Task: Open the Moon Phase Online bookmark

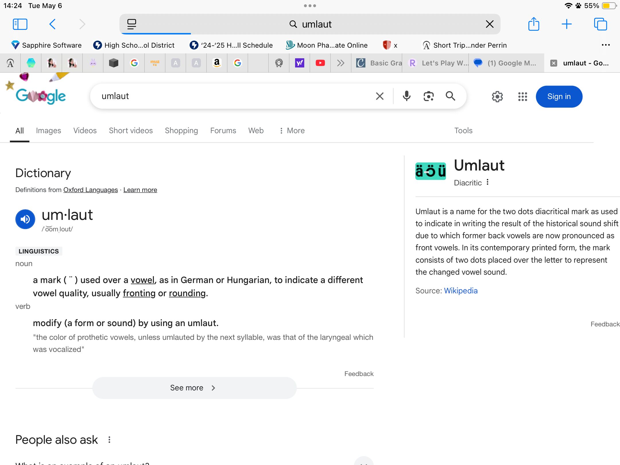Action: [x=327, y=45]
